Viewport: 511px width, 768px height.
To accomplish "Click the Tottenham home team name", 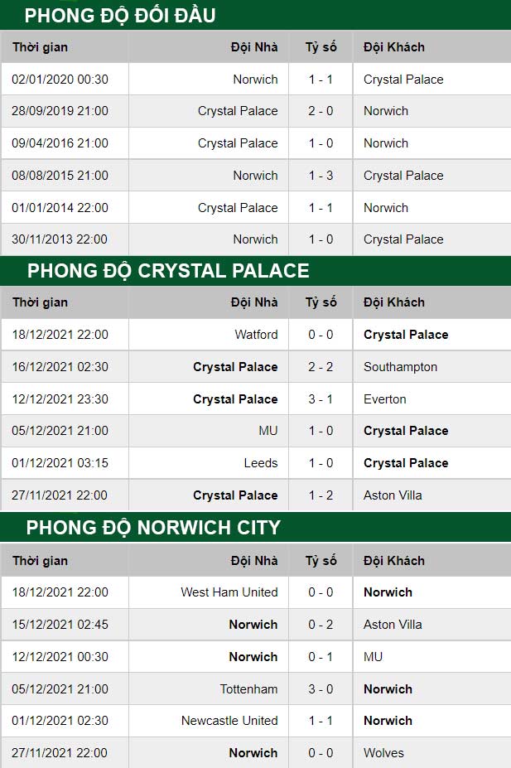I will coord(248,689).
